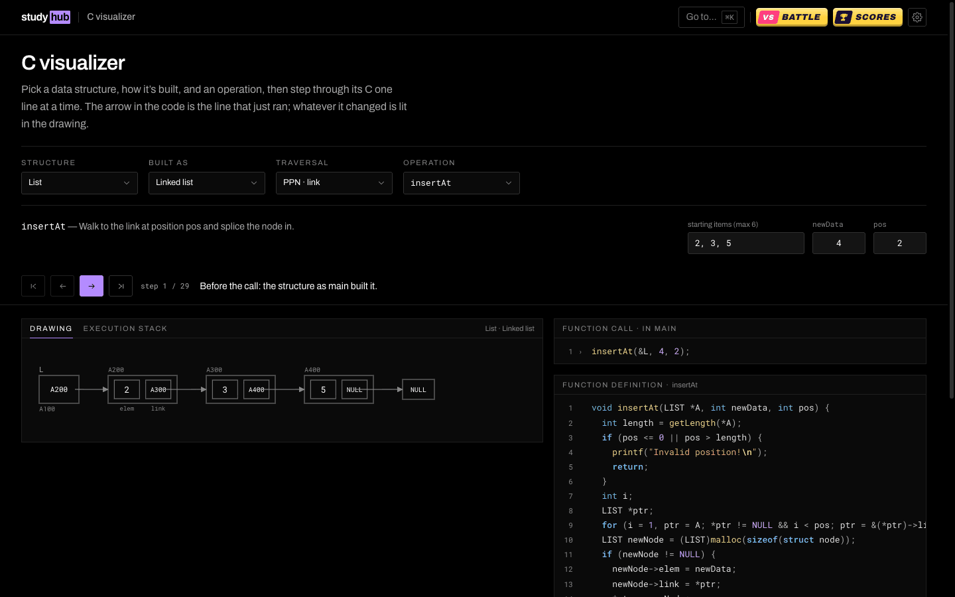This screenshot has height=597, width=955.
Task: Click the study hub logo
Action: click(46, 17)
